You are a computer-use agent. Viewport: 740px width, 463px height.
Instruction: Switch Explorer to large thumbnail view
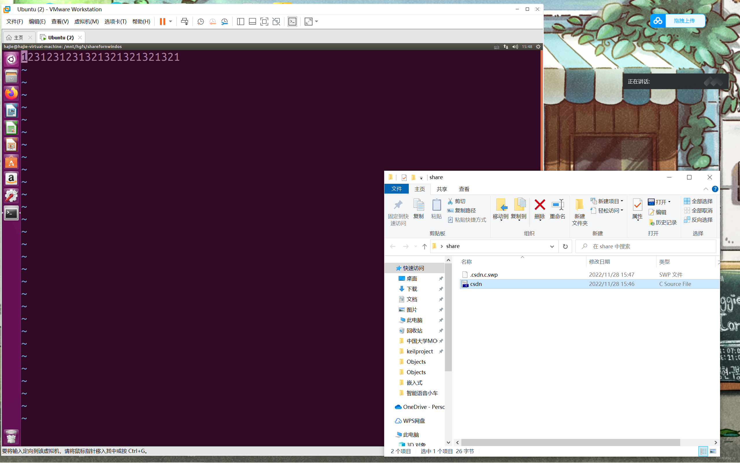714,451
